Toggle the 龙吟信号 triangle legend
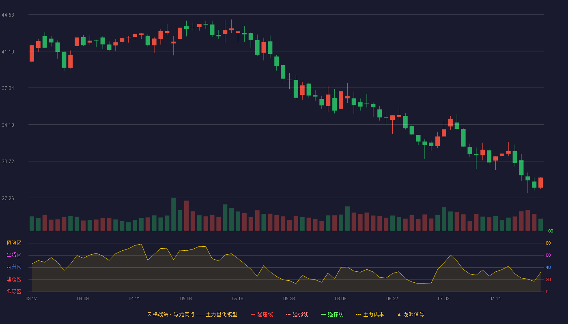Screen dimensions: 568x324 (411, 314)
